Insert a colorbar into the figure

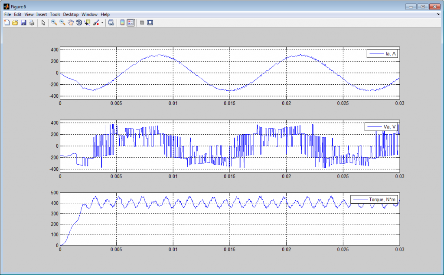(x=123, y=22)
